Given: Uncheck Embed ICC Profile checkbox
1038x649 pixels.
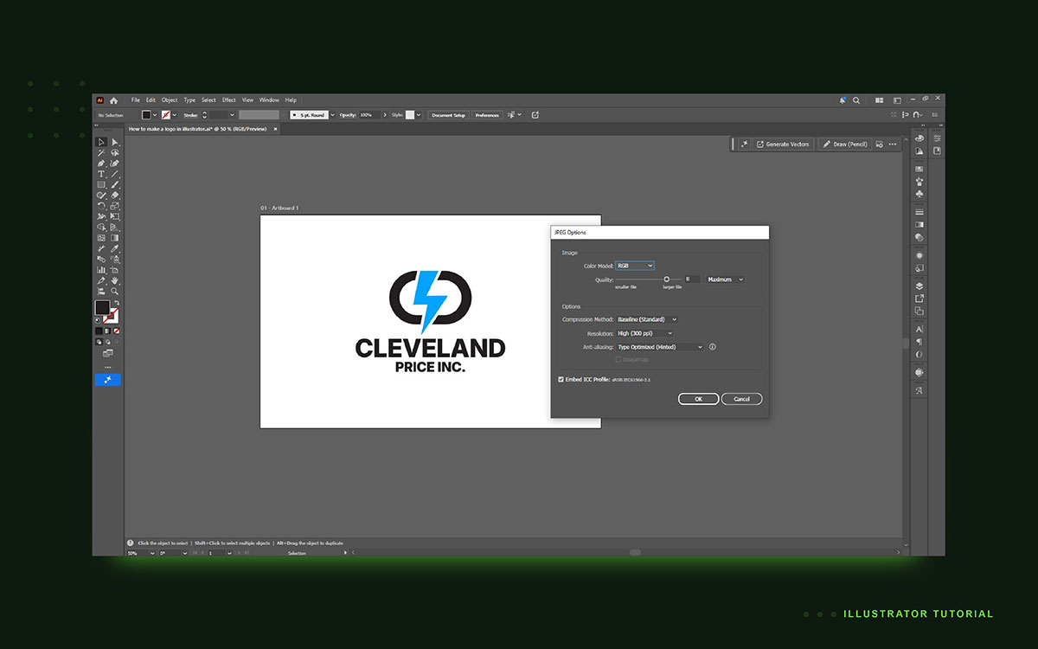Looking at the screenshot, I should point(561,379).
